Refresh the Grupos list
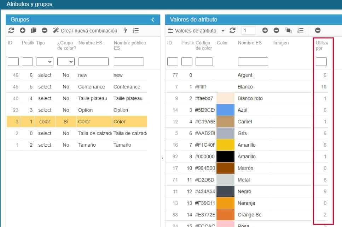Screen dimensions: 342x227 tap(11, 31)
